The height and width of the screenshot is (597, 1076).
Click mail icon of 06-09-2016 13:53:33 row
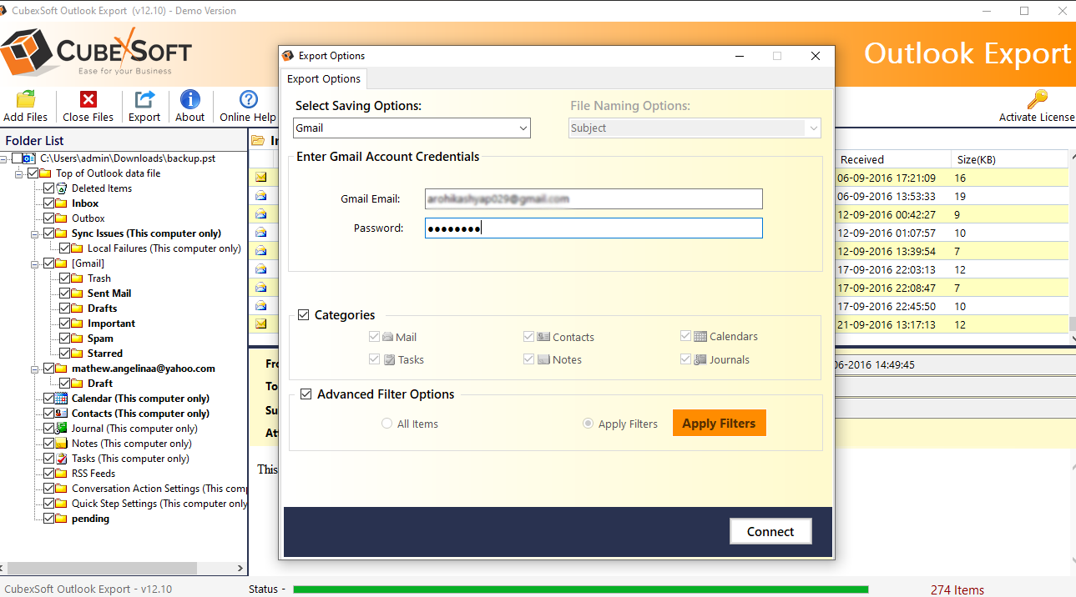click(x=261, y=195)
